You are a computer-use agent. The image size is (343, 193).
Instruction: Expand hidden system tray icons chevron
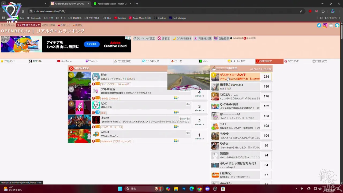pos(296,189)
